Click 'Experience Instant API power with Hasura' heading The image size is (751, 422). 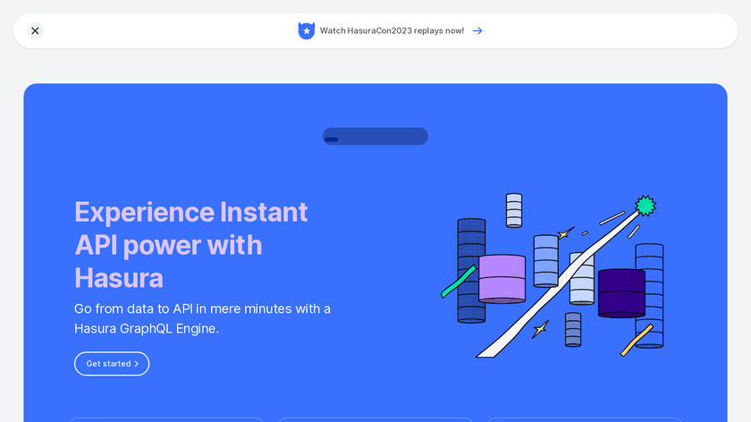click(x=191, y=245)
